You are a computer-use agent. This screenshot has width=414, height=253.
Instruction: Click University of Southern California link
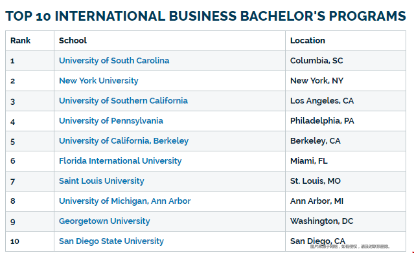[123, 101]
